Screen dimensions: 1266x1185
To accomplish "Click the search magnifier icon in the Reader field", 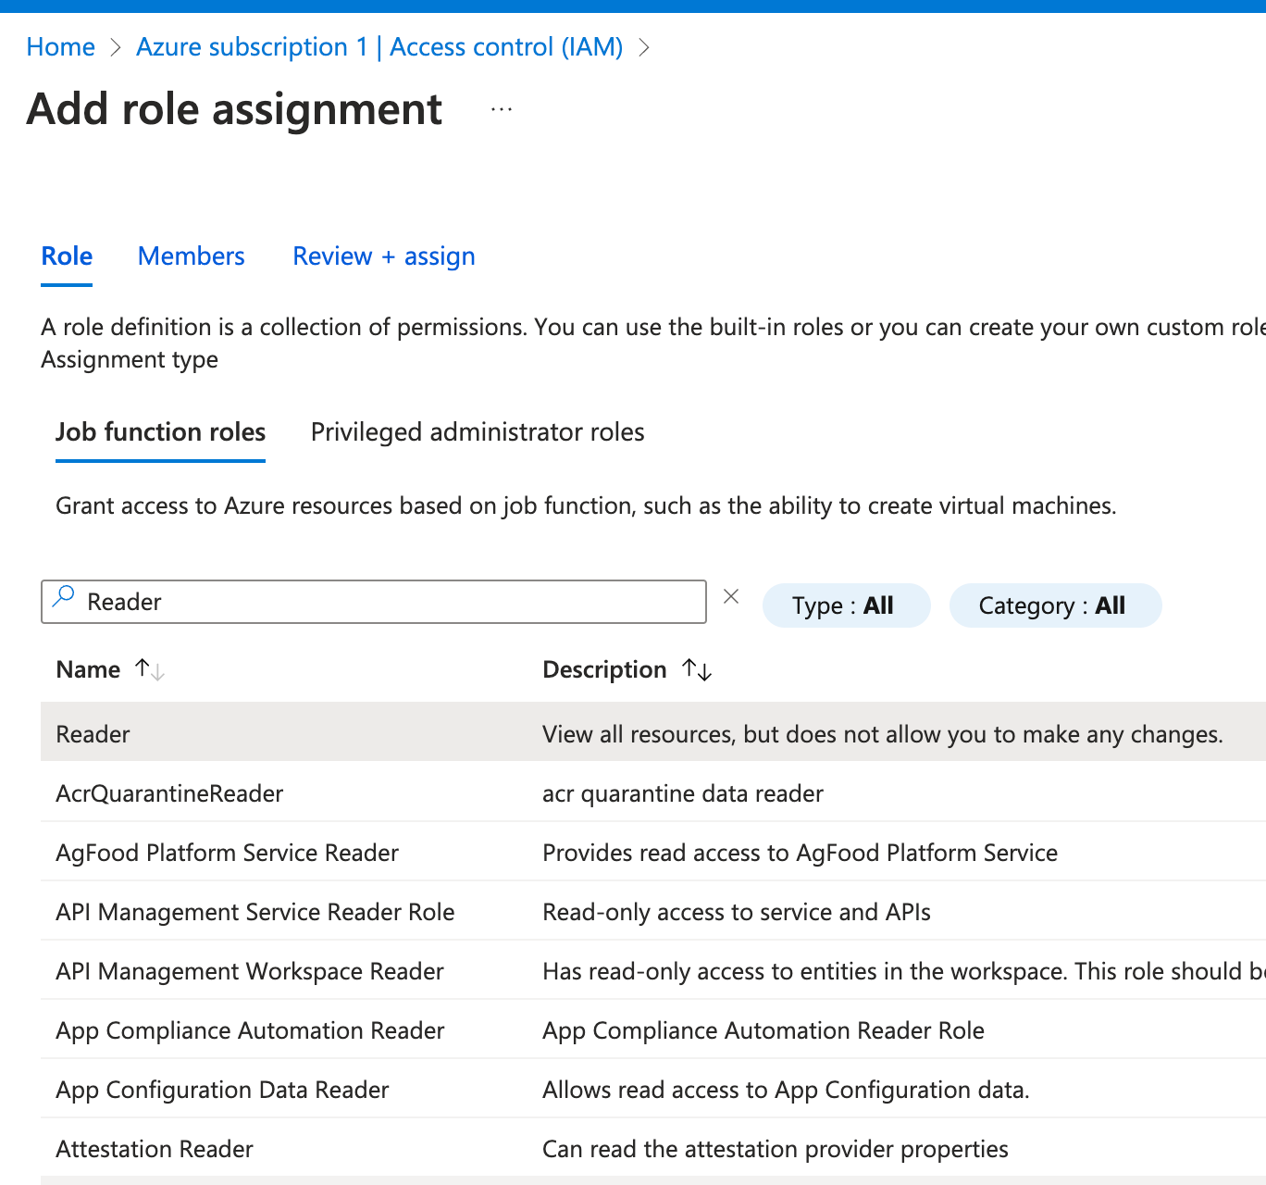I will click(x=64, y=597).
